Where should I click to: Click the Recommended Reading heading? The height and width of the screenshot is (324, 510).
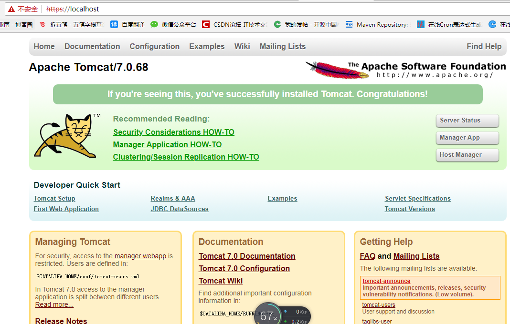pos(161,119)
